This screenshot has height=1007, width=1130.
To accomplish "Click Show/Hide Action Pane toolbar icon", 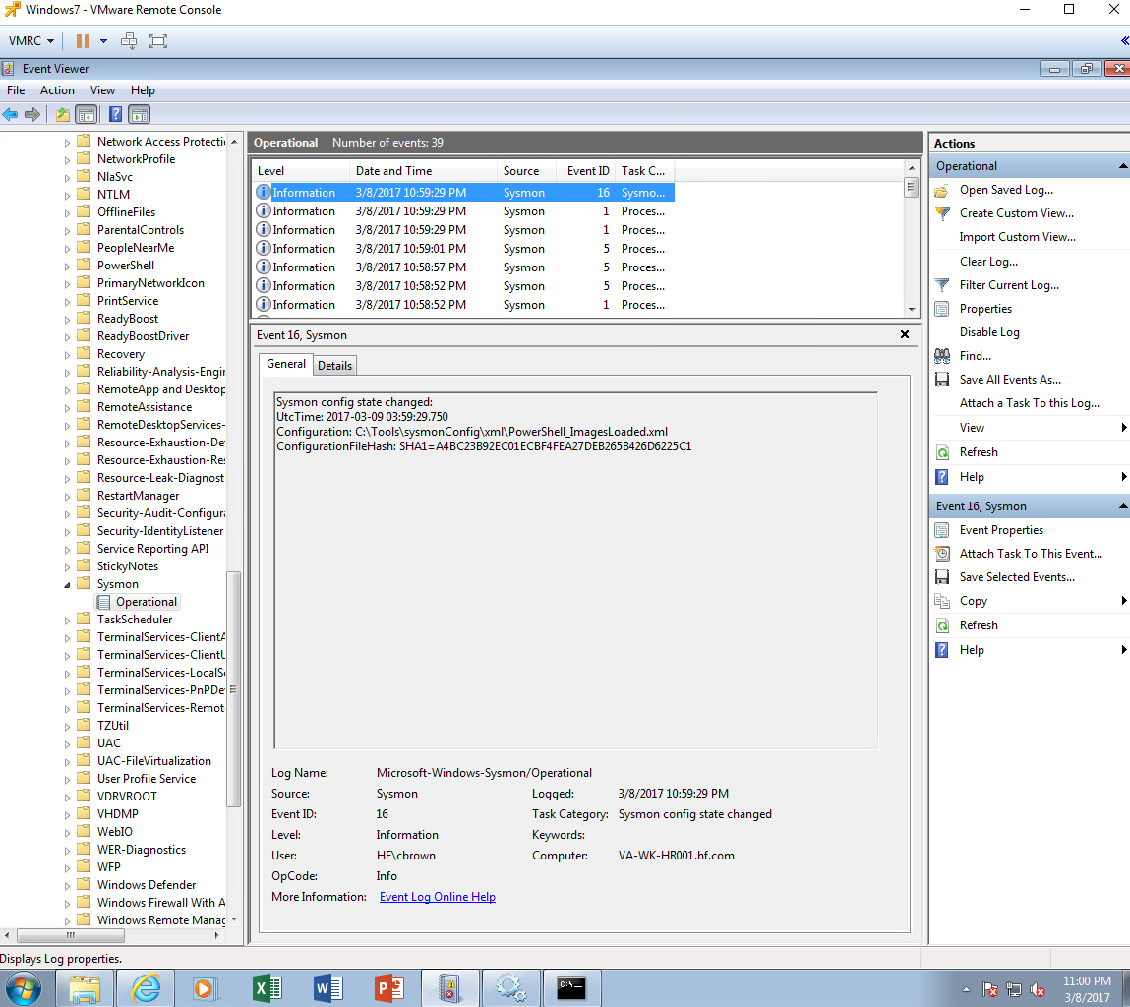I will click(x=139, y=115).
